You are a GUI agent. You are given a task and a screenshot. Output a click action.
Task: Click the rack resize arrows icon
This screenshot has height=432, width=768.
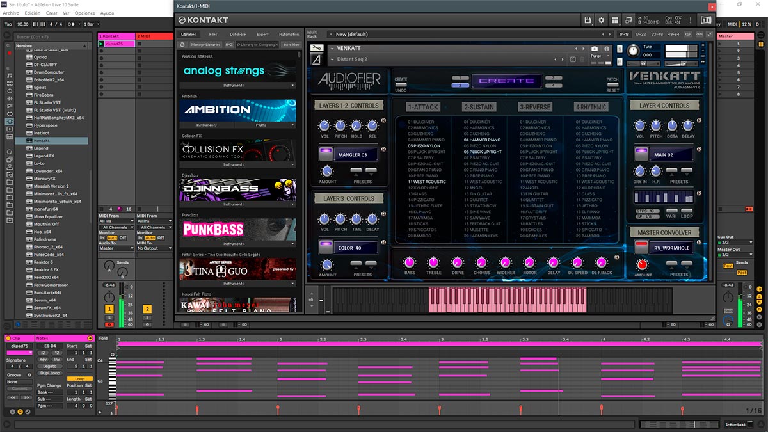click(709, 34)
